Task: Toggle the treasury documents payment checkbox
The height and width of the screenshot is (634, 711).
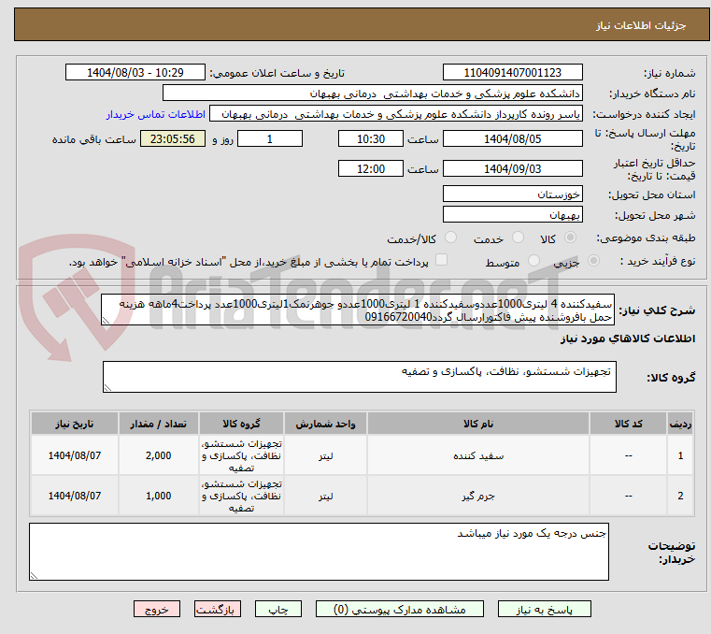Action: [442, 261]
